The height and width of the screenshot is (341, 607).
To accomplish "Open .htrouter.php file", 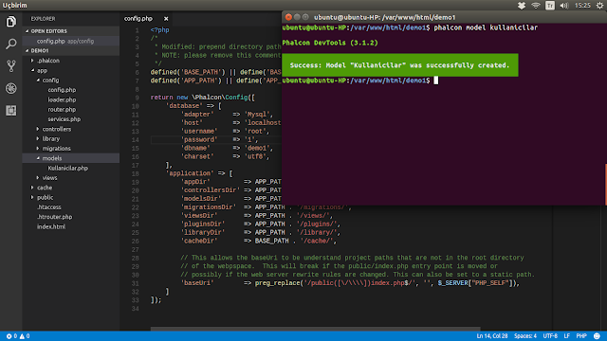I will pos(55,217).
